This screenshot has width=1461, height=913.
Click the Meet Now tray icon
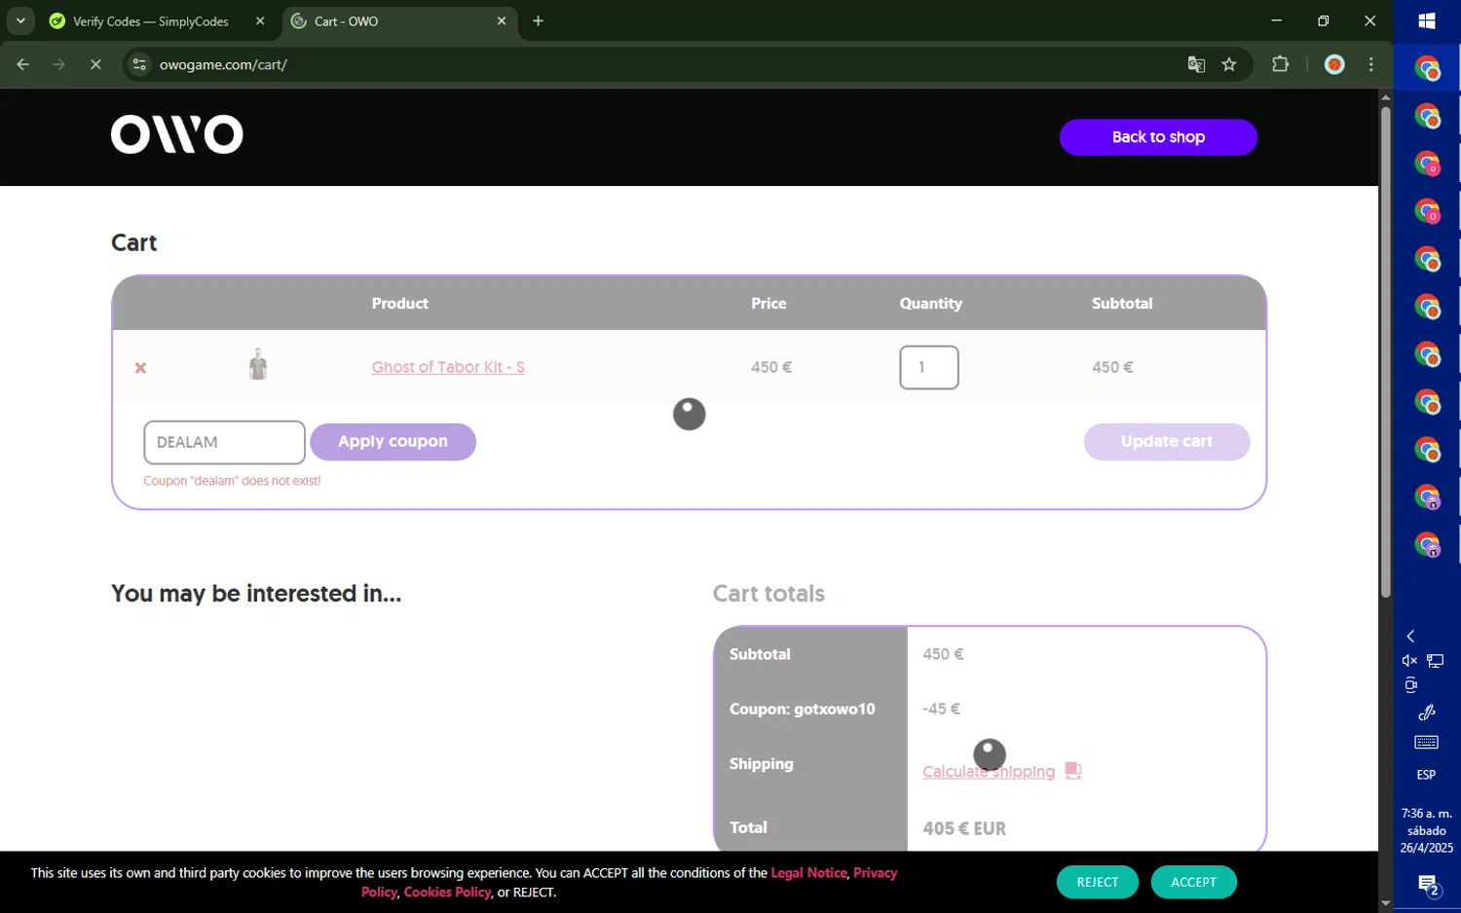click(1410, 685)
